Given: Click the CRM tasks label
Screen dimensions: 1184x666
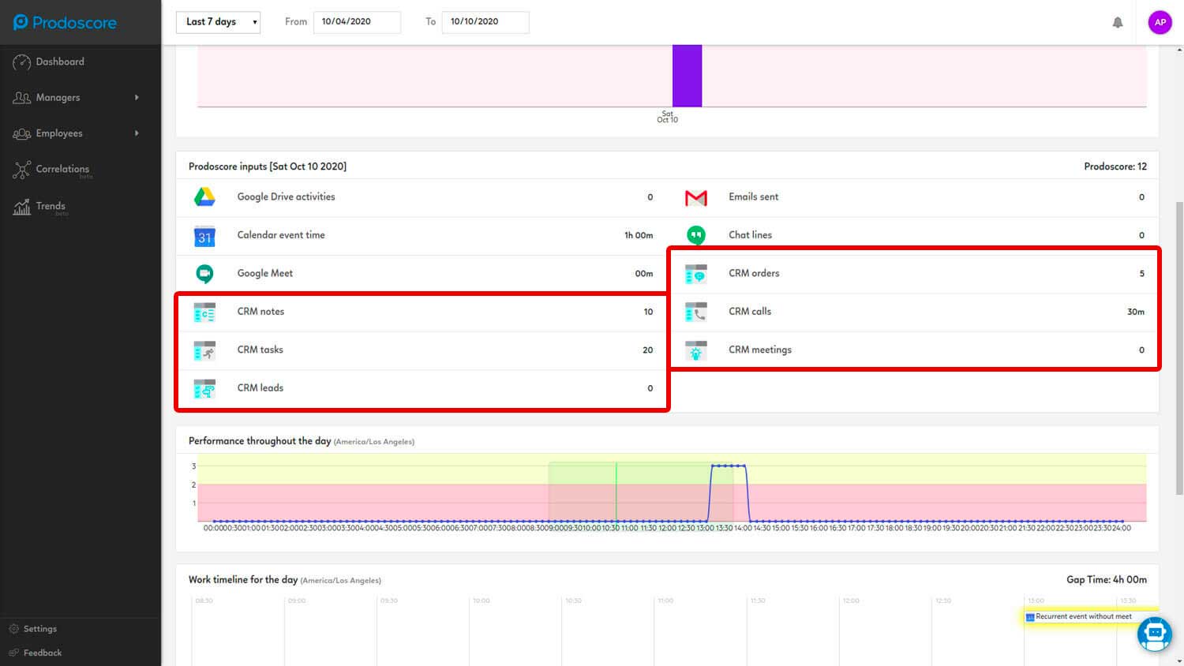Looking at the screenshot, I should (x=260, y=350).
